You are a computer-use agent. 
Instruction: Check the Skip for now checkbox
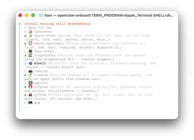coord(25,28)
